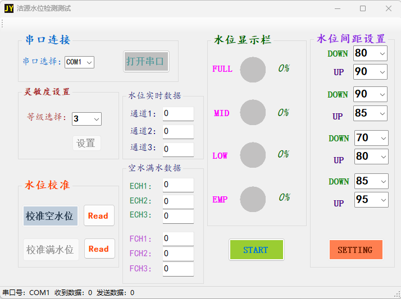Open the first DOWN dropdown showing 80

point(370,53)
